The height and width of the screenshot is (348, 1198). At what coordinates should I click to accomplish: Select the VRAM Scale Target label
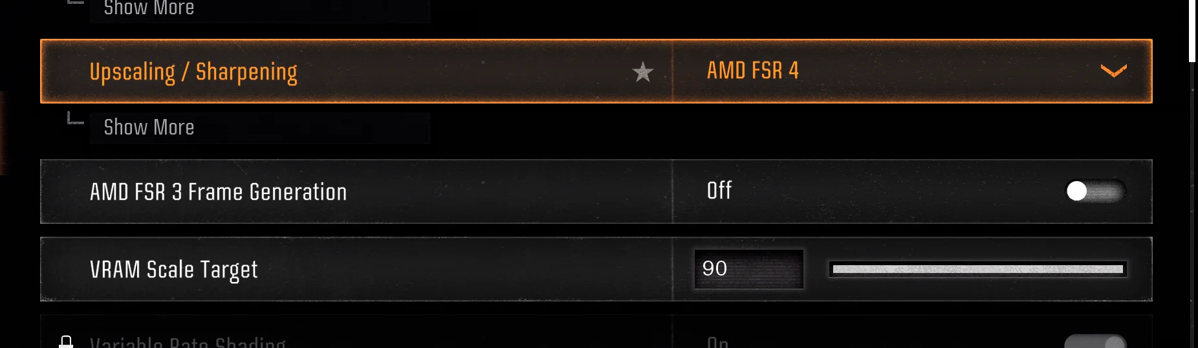173,269
